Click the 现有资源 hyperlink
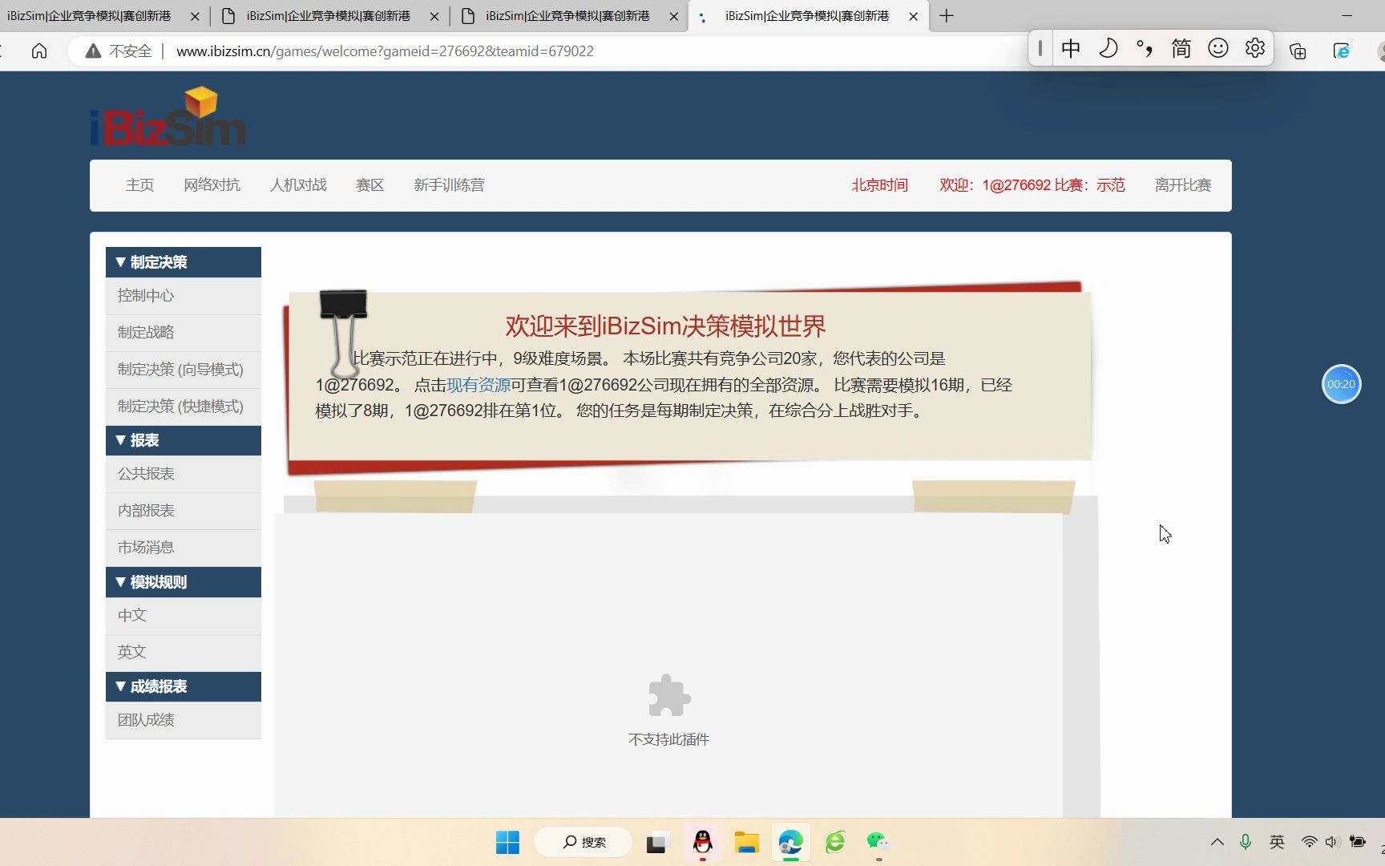 tap(478, 385)
